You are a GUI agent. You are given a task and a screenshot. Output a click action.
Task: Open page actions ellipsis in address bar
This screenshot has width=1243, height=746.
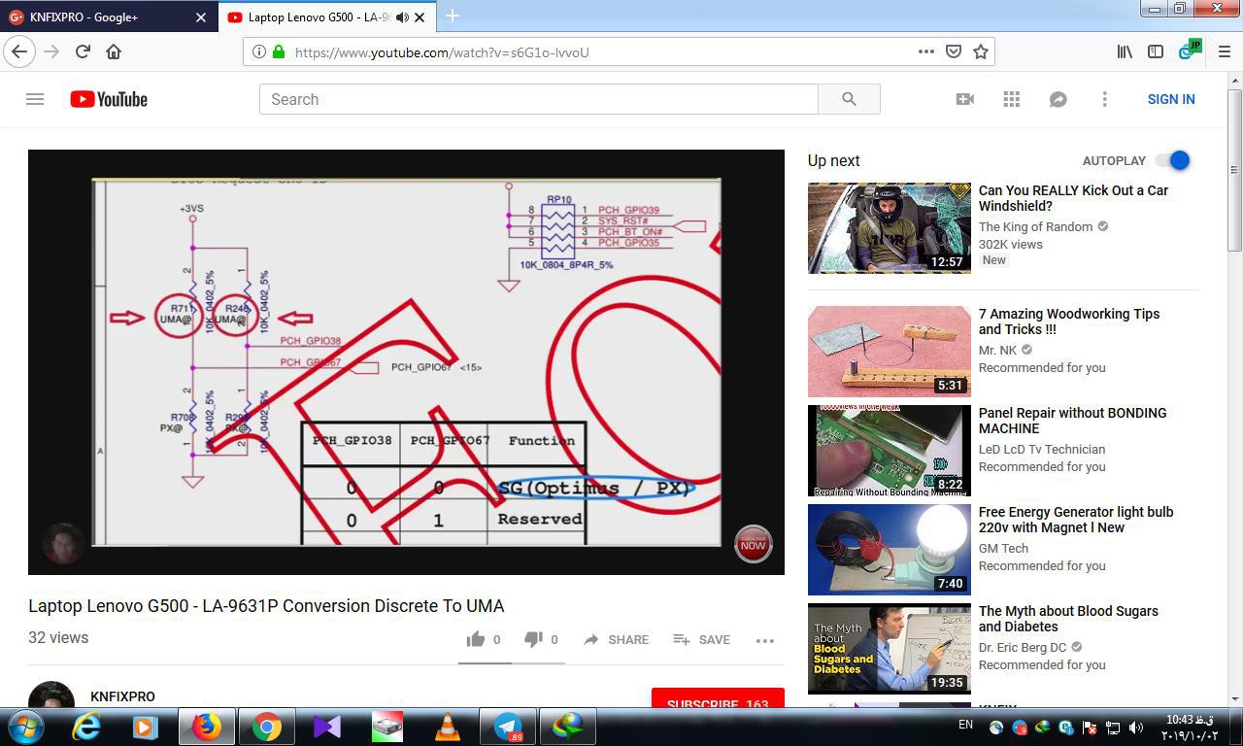click(925, 51)
